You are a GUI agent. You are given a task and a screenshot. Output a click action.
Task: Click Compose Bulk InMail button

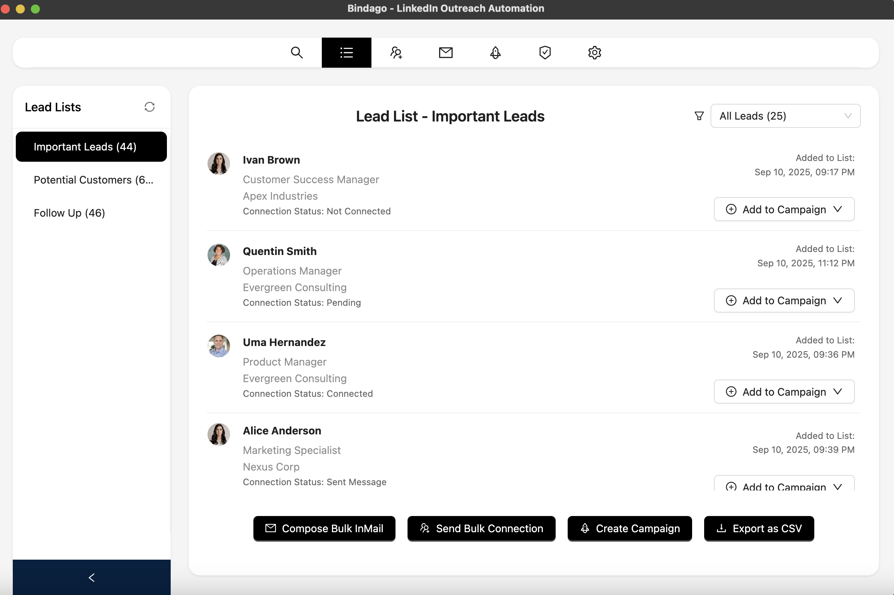324,528
